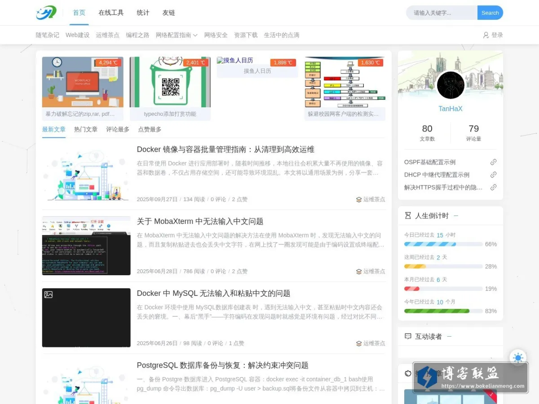Click the MobaXterm article screenshot thumbnail
Screen dimensions: 539x404
pos(86,246)
